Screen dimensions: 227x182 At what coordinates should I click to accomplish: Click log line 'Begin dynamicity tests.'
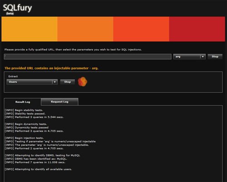26,124
